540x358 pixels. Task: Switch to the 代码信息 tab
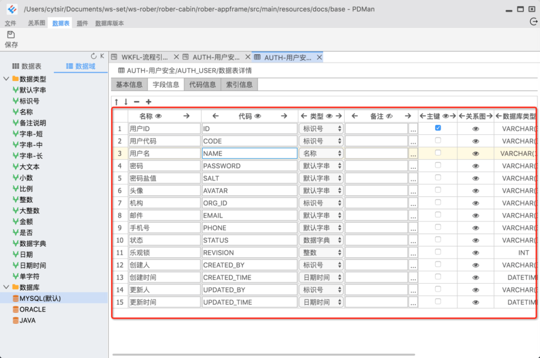202,84
